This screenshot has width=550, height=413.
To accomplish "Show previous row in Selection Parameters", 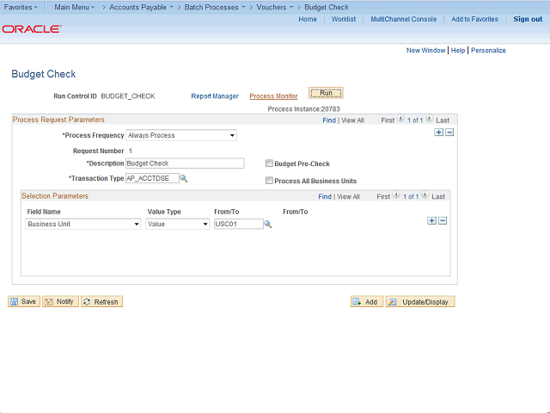I will [x=396, y=195].
